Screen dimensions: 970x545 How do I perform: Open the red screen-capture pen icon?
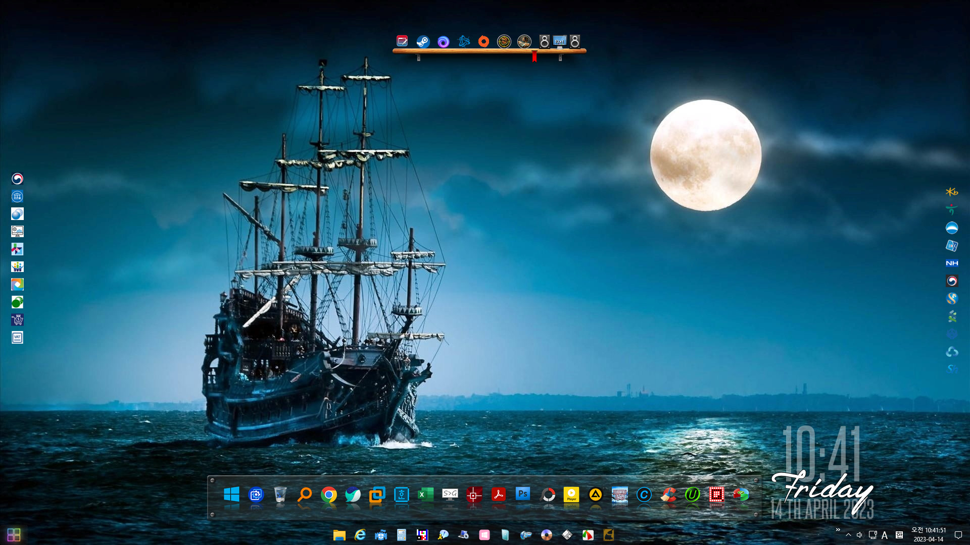click(402, 41)
